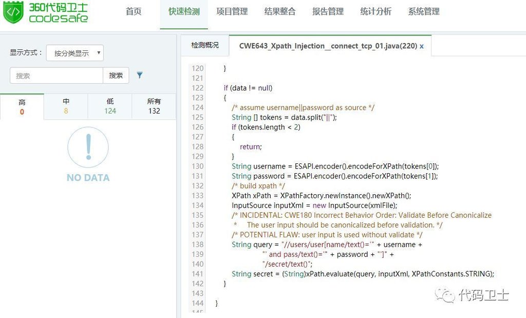The image size is (526, 318).
Task: Open 快速检测 navigation item
Action: click(x=184, y=12)
